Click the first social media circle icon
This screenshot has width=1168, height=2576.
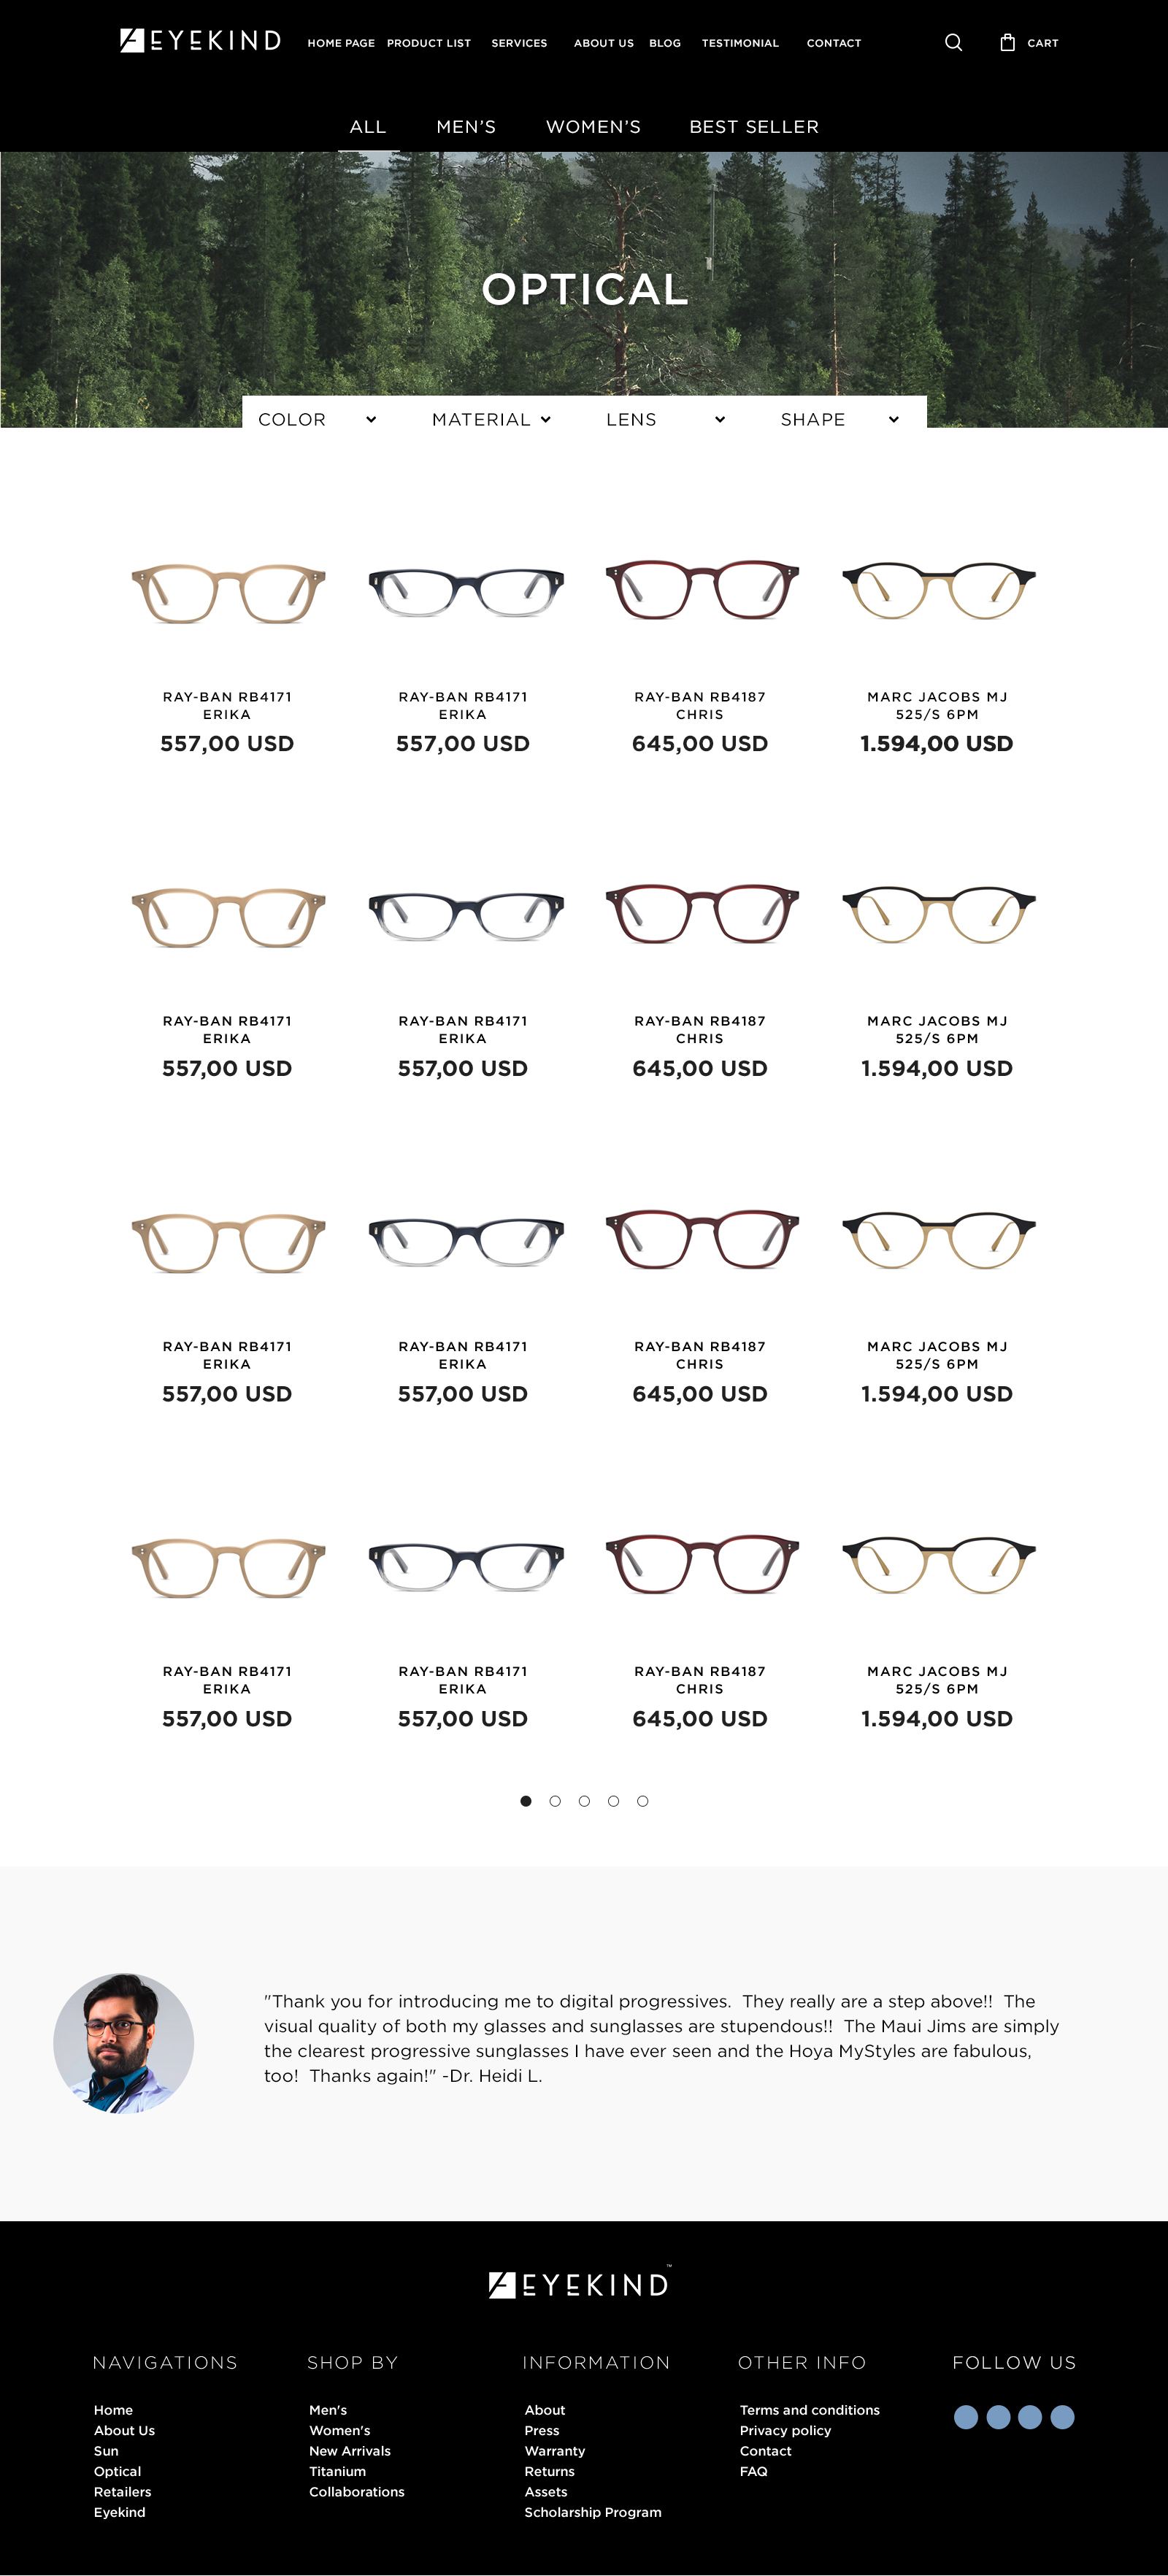(966, 2417)
